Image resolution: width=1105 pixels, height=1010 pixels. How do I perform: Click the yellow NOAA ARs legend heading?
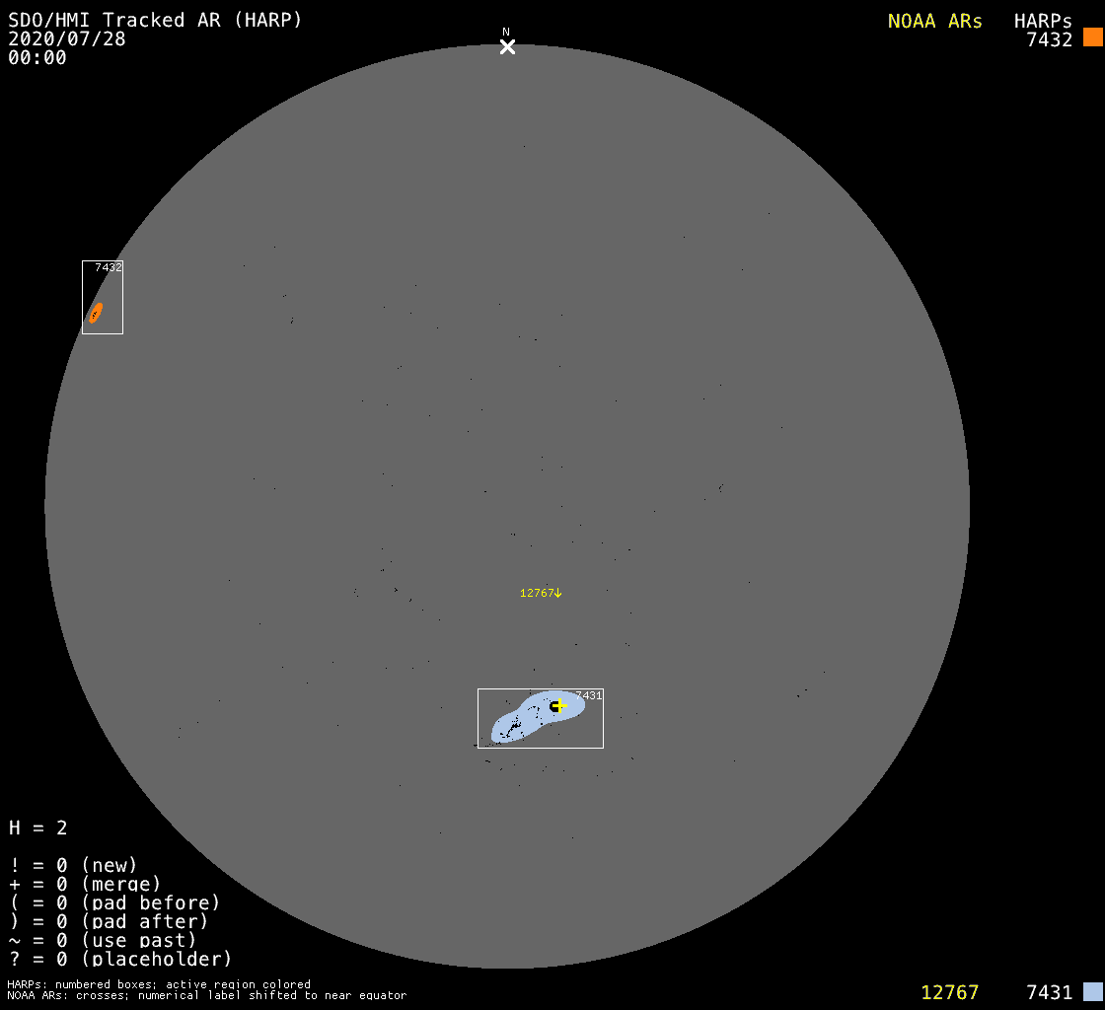[x=934, y=21]
